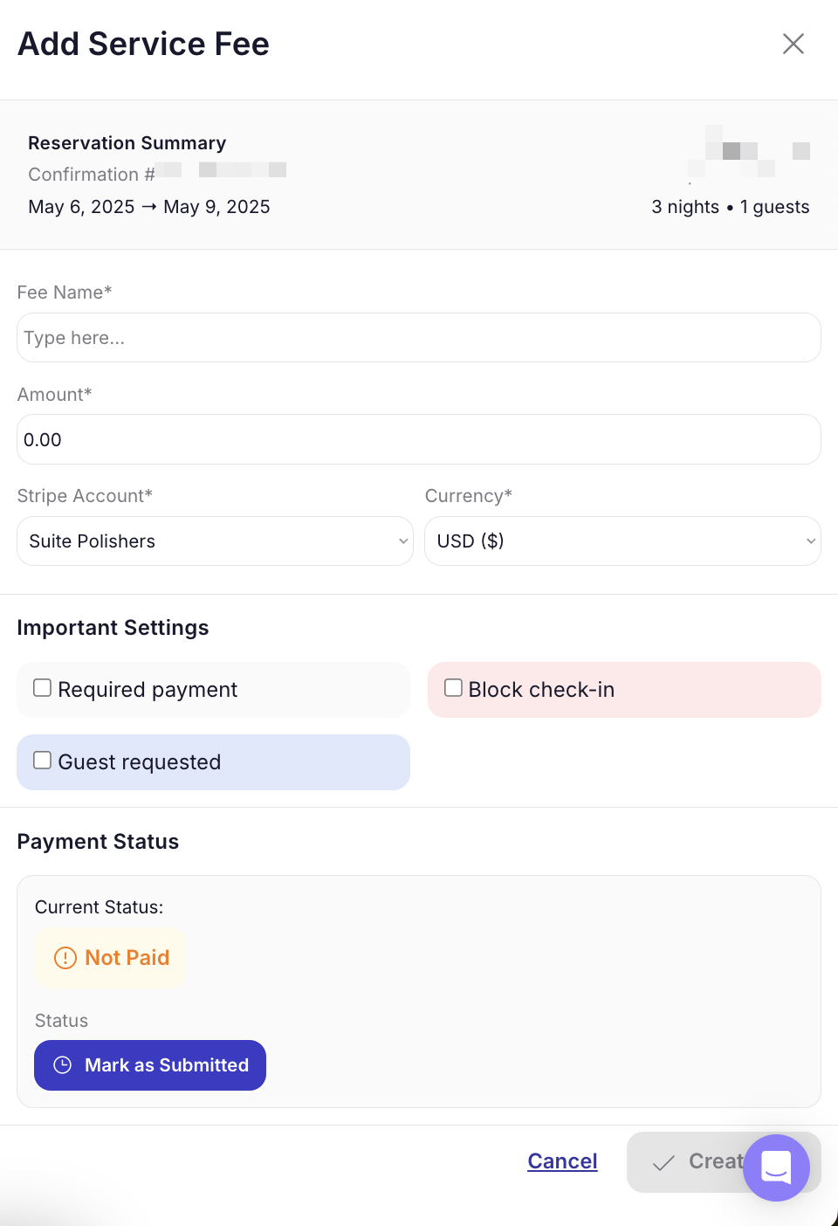This screenshot has width=838, height=1226.
Task: Click the Not Paid status badge
Action: pyautogui.click(x=110, y=958)
